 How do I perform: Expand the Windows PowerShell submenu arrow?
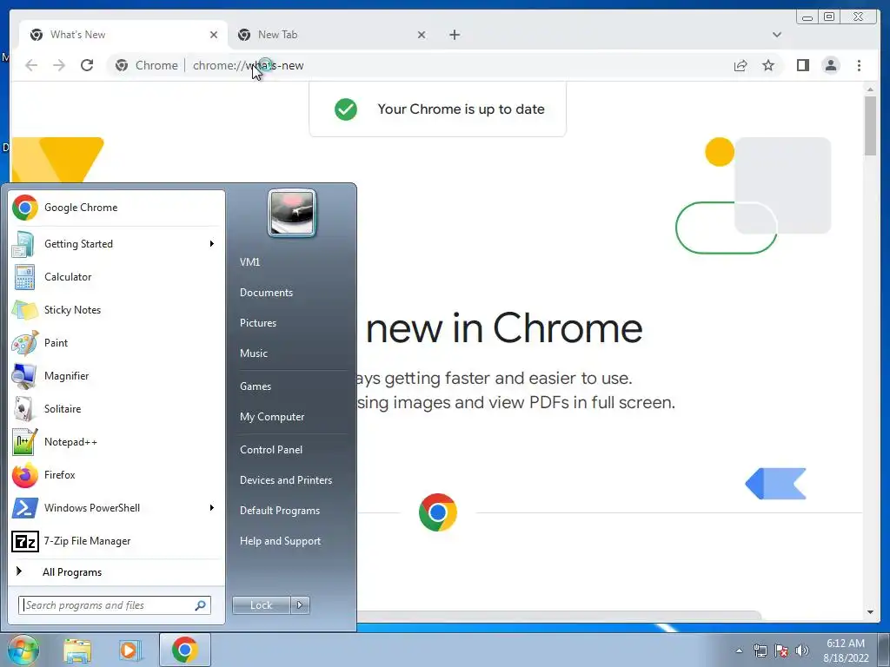click(212, 507)
